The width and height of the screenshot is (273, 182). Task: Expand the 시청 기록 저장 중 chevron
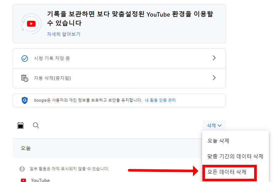coord(214,58)
